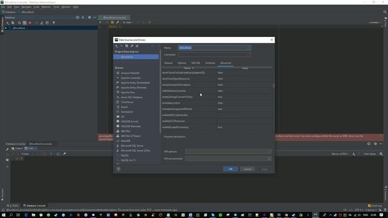388x218 pixels.
Task: Select enabledSSLCipherSuites property row
Action: pyautogui.click(x=217, y=115)
